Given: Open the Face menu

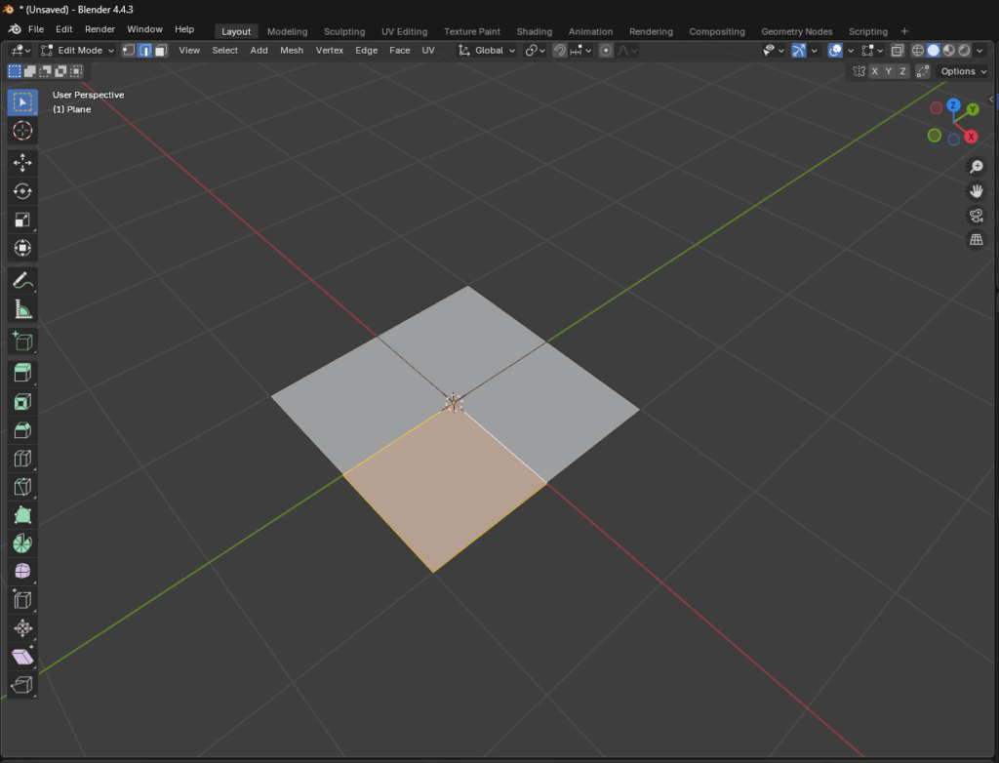Looking at the screenshot, I should click(x=399, y=51).
